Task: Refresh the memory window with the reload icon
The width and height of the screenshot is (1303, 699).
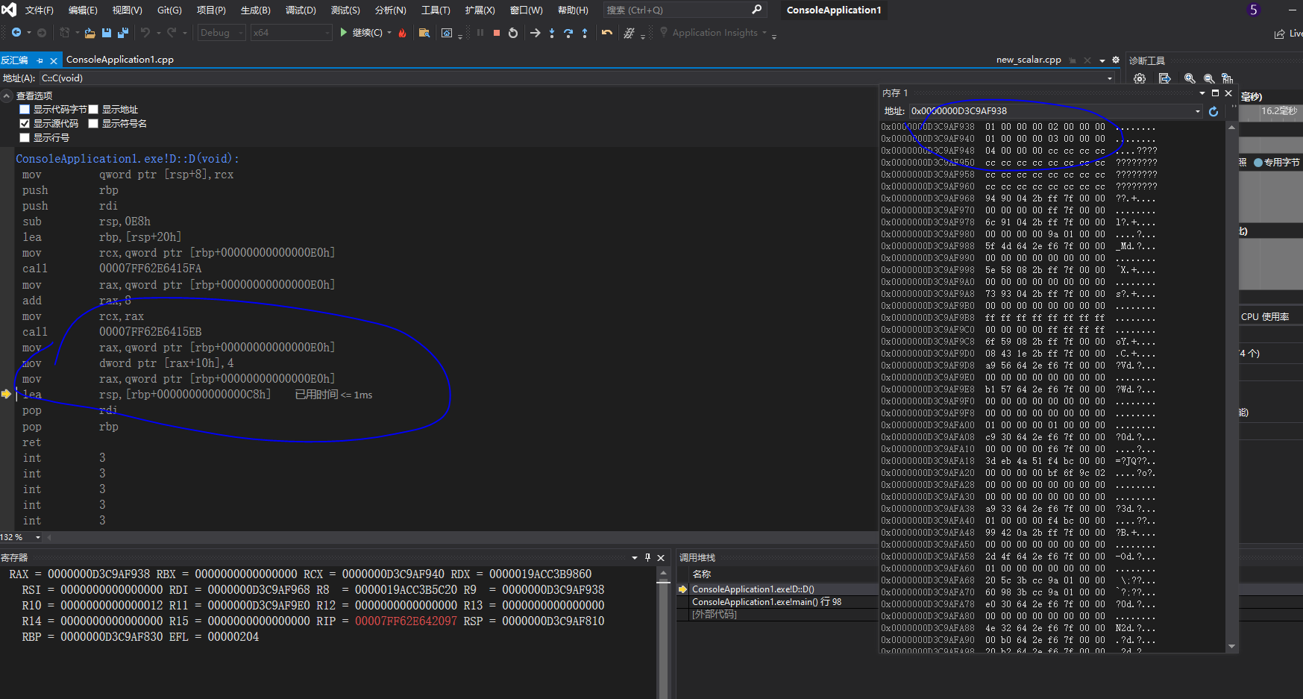Action: point(1213,111)
